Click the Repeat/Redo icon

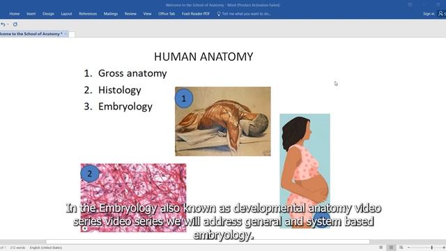tap(15, 24)
